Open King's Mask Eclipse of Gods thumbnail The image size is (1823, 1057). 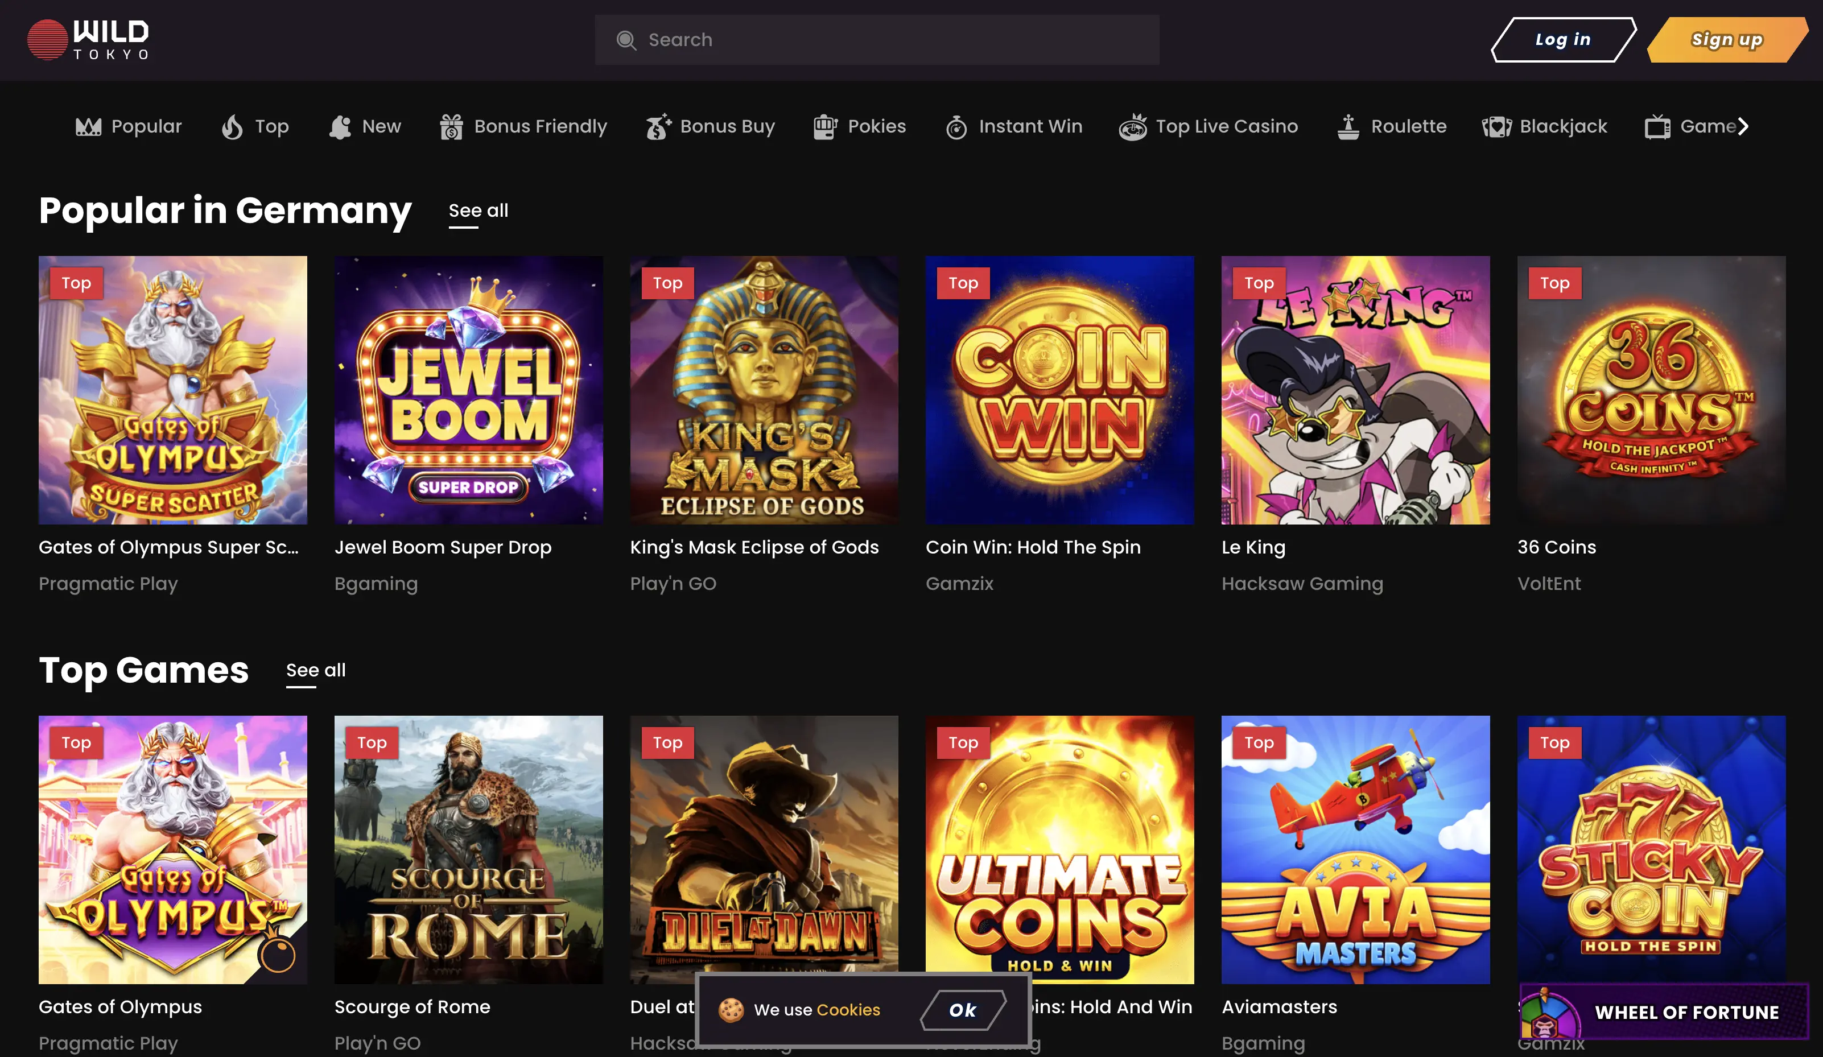click(764, 390)
